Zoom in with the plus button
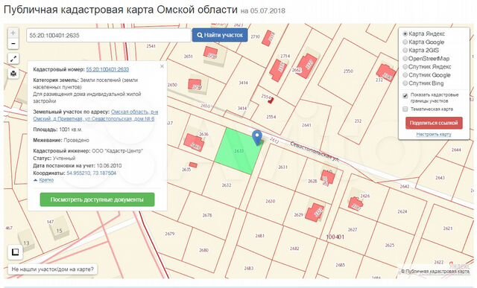 [x=13, y=33]
